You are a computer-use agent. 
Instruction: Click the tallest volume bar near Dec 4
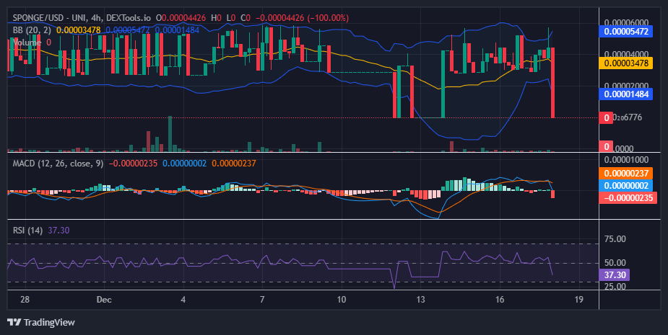[170, 133]
